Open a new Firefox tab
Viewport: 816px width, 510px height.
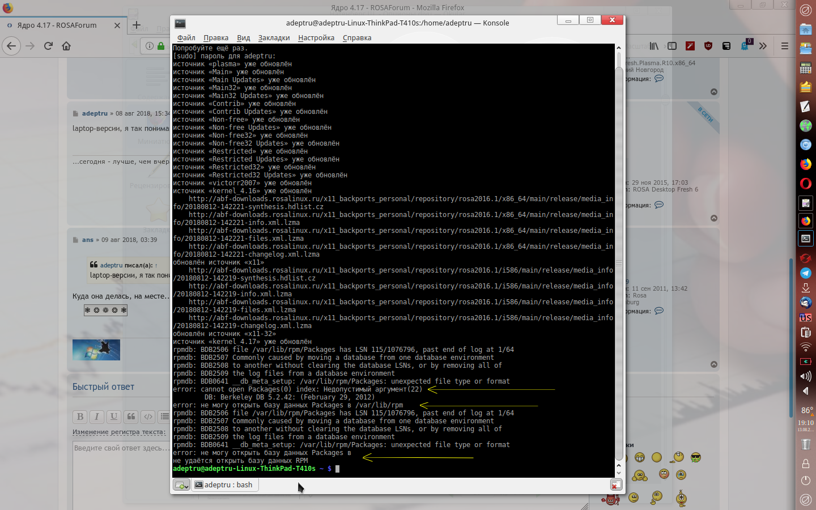137,25
